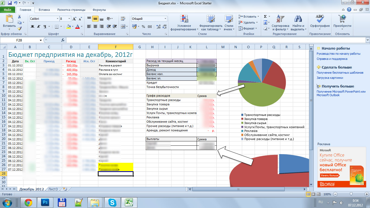Save the workbook with the floppy disk icon
Screen dimensions: 370x208
(x=10, y=3)
